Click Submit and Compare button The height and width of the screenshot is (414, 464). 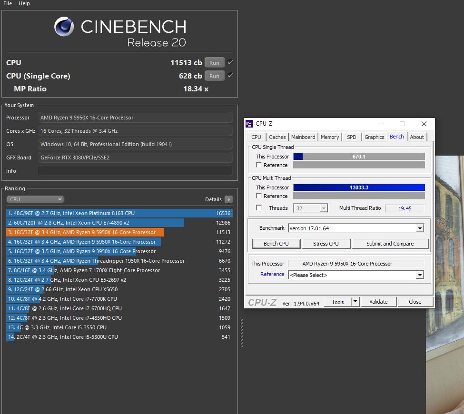(x=390, y=244)
